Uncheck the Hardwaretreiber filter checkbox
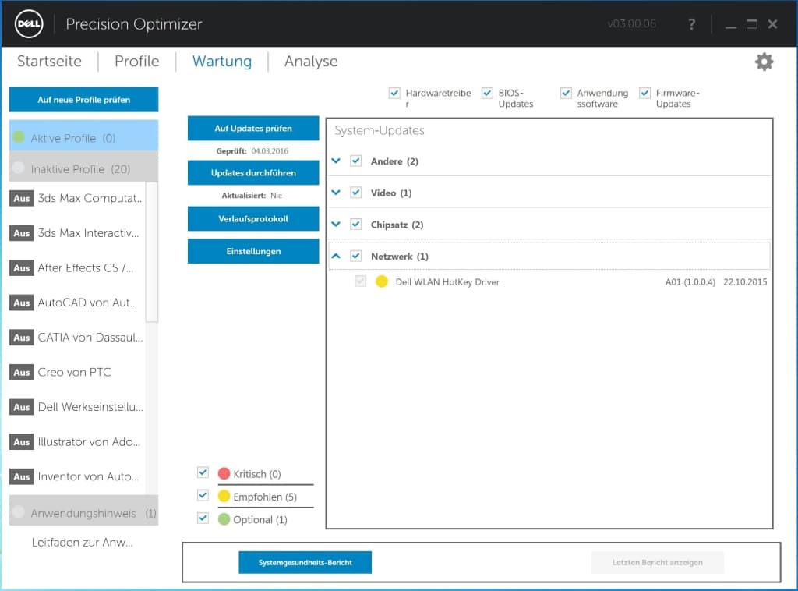798x591 pixels. pyautogui.click(x=394, y=93)
